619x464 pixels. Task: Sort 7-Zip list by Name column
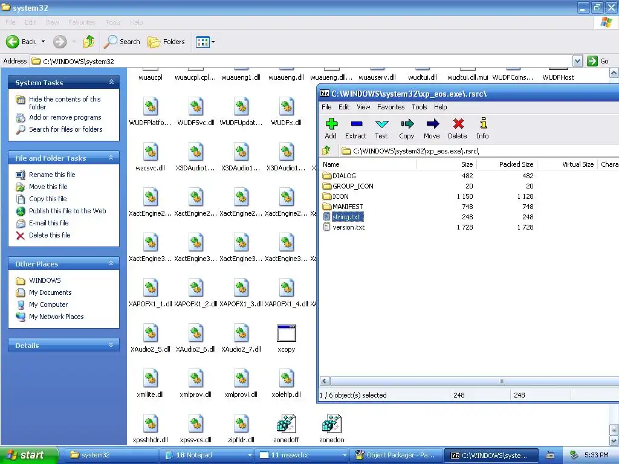[x=368, y=164]
